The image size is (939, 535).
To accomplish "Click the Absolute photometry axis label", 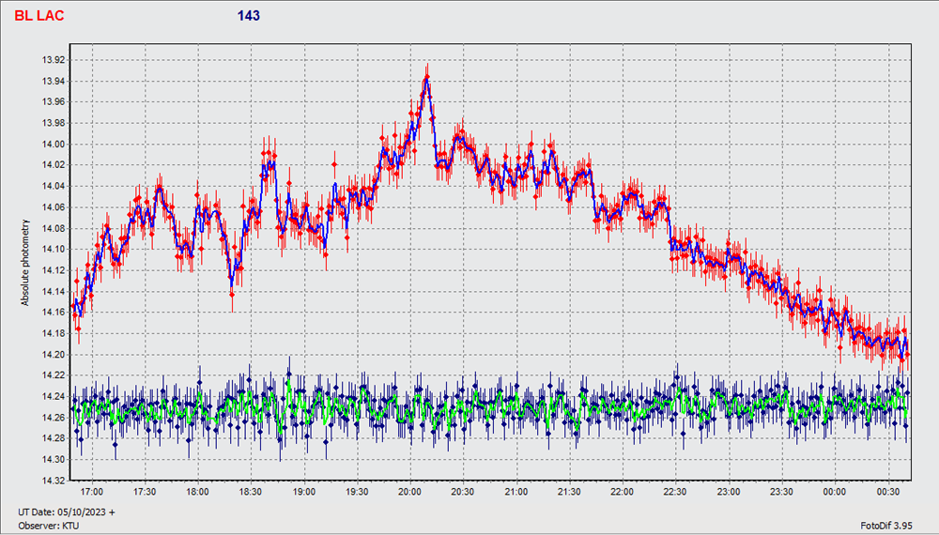I will click(x=26, y=263).
